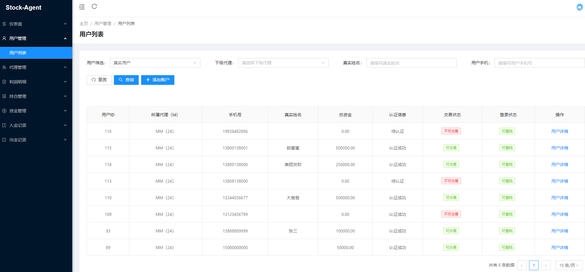Select the 用户列表 submenu item
The image size is (585, 272).
pos(36,53)
